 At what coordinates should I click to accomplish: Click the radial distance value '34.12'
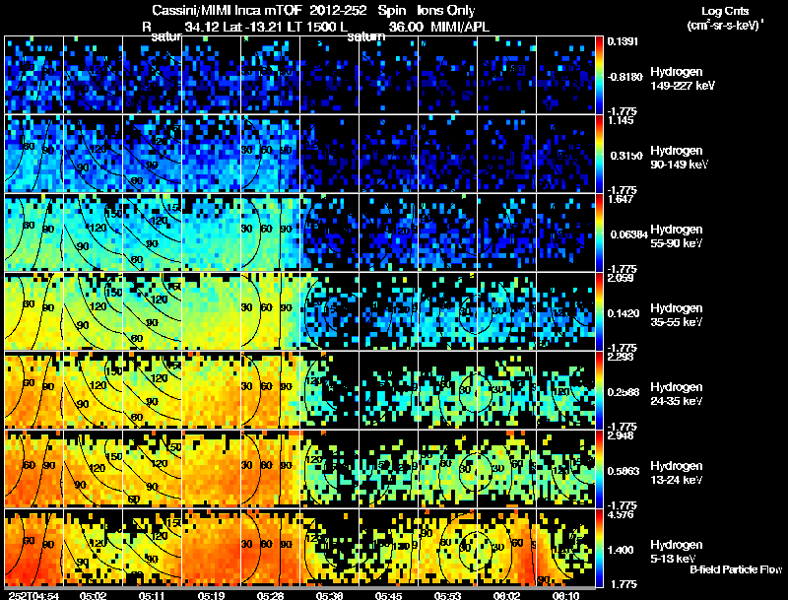click(x=202, y=27)
